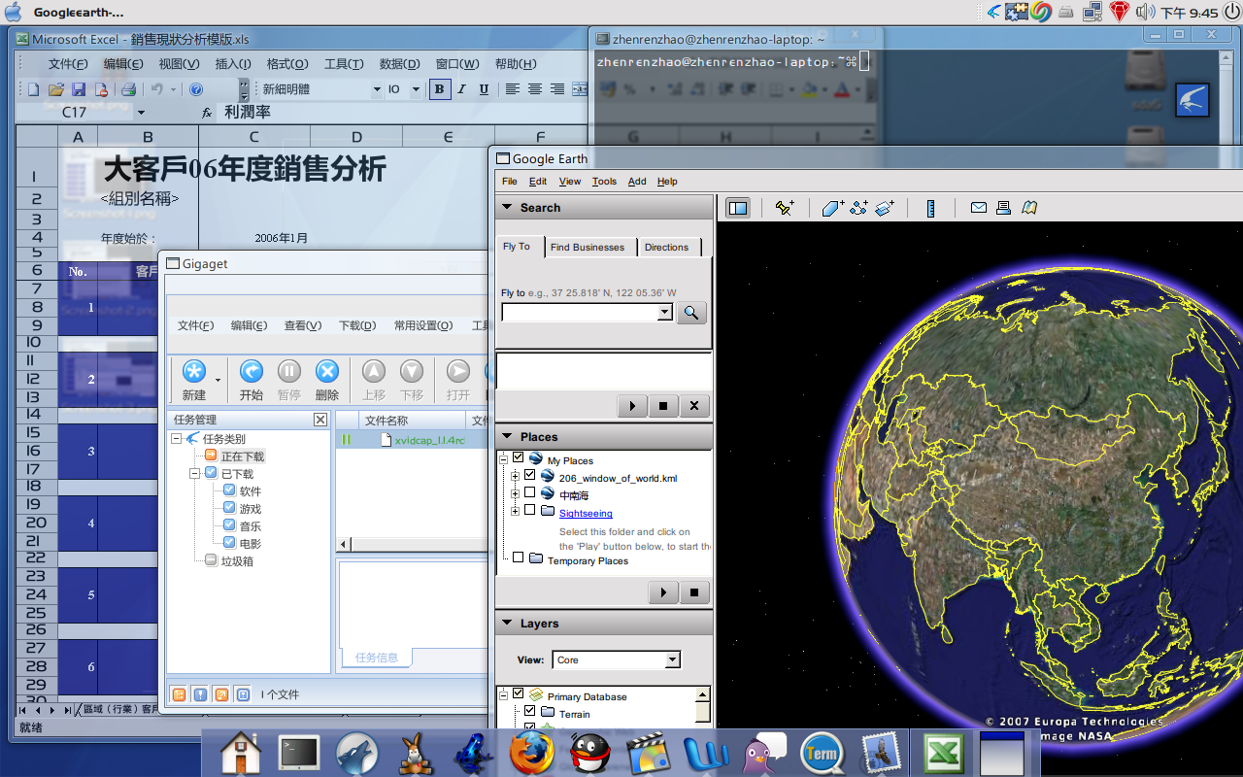The height and width of the screenshot is (777, 1243).
Task: Click the email envelope icon in Google Earth
Action: click(x=978, y=208)
